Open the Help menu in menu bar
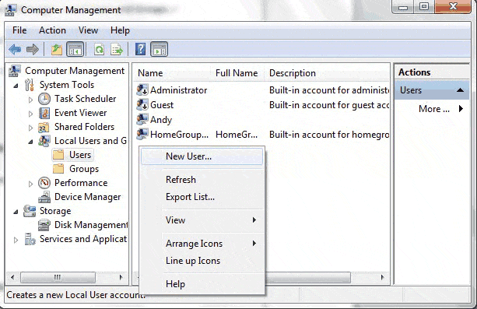 pyautogui.click(x=120, y=30)
